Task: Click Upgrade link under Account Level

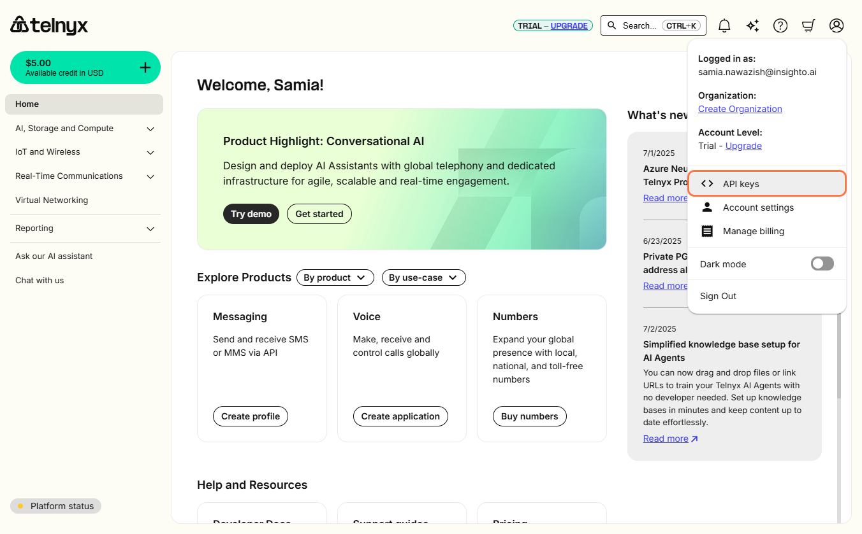Action: pos(743,146)
